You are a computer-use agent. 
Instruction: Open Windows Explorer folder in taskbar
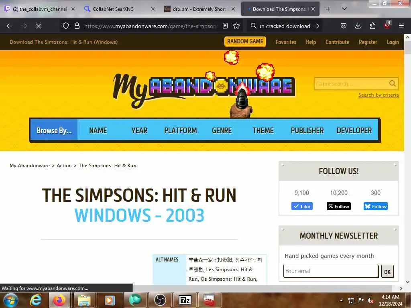(84, 300)
